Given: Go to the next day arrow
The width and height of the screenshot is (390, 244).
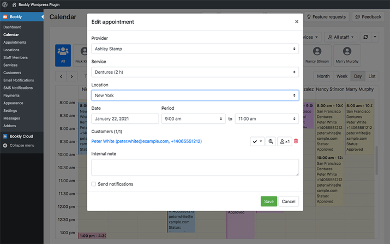Looking at the screenshot, I should 72,76.
